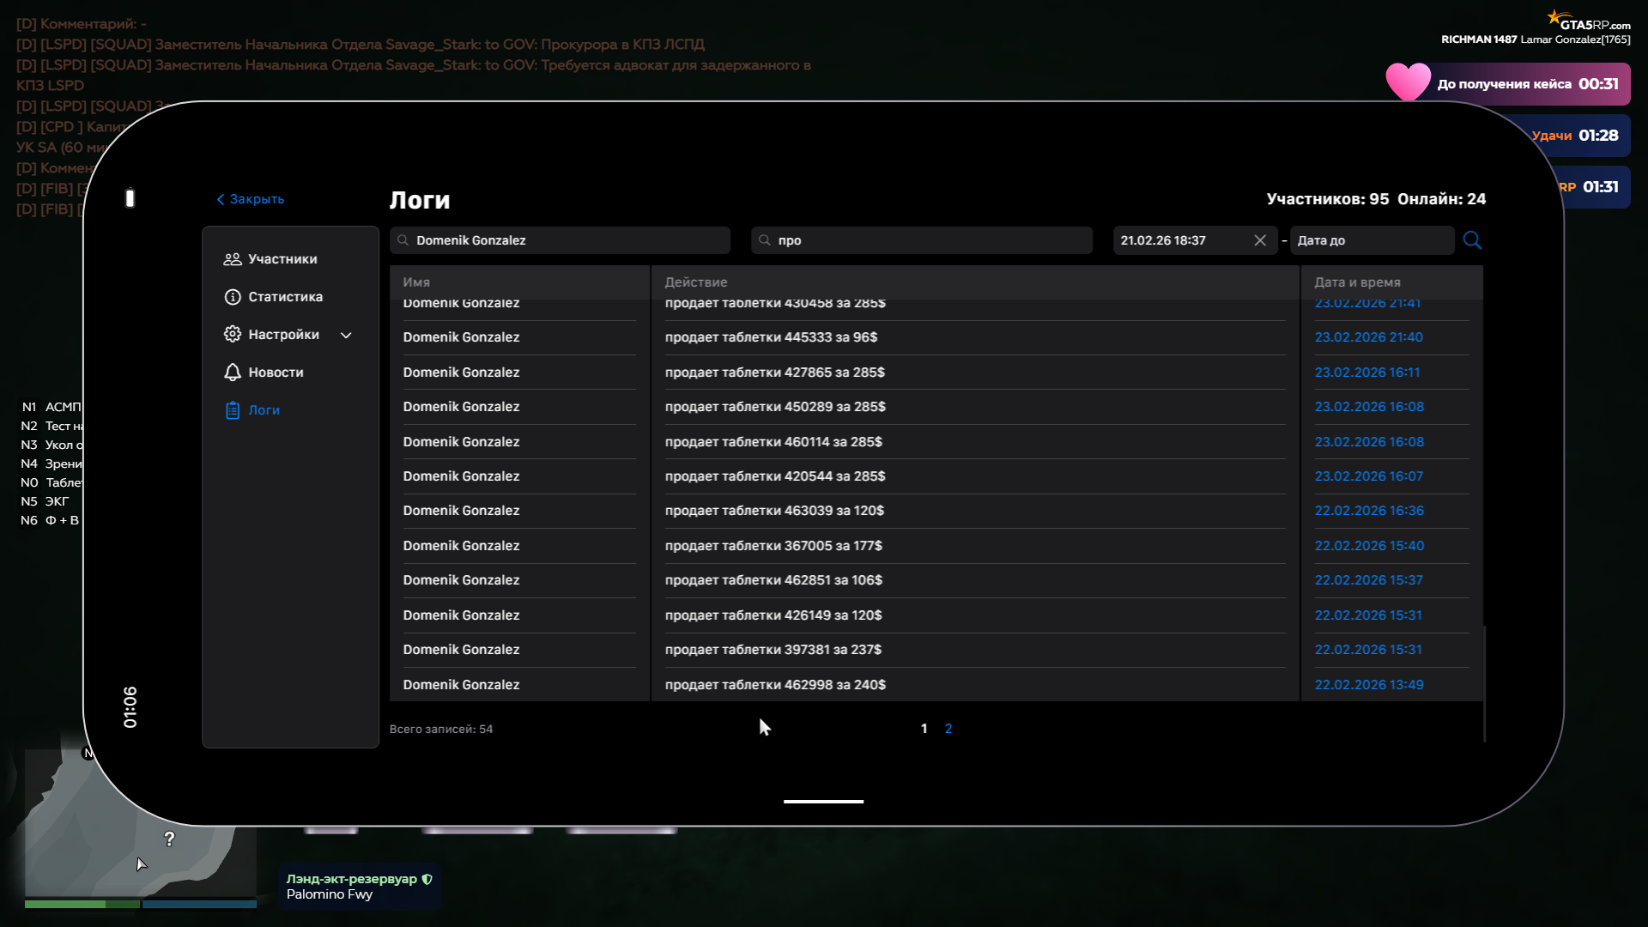Click the action search field 'про'
This screenshot has height=927, width=1648.
[921, 240]
